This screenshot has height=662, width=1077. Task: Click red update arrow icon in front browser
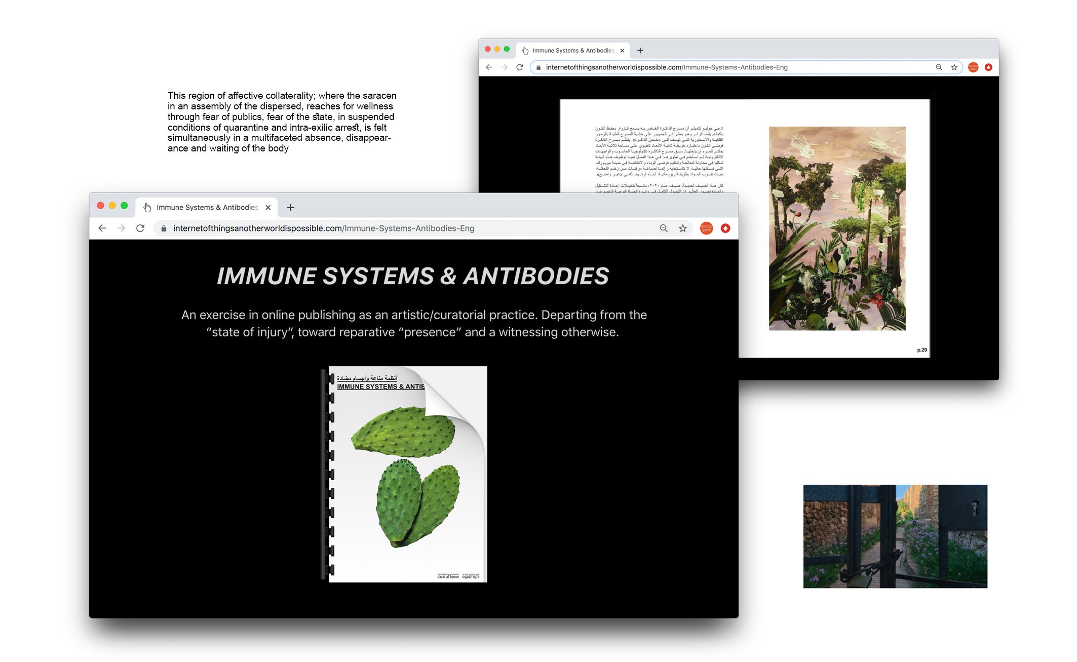pos(725,228)
